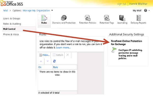Viewport: 153px width, 97px height.
Task: Open the My Mail link
Action: (x=137, y=10)
